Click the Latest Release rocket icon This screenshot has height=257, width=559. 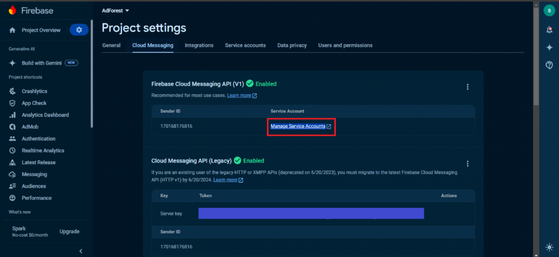[13, 162]
